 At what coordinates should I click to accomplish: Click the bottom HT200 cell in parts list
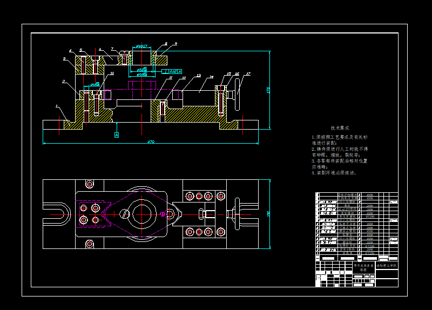(370, 253)
